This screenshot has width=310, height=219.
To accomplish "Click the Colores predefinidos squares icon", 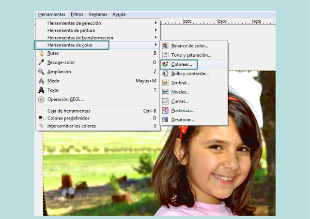I will point(41,118).
